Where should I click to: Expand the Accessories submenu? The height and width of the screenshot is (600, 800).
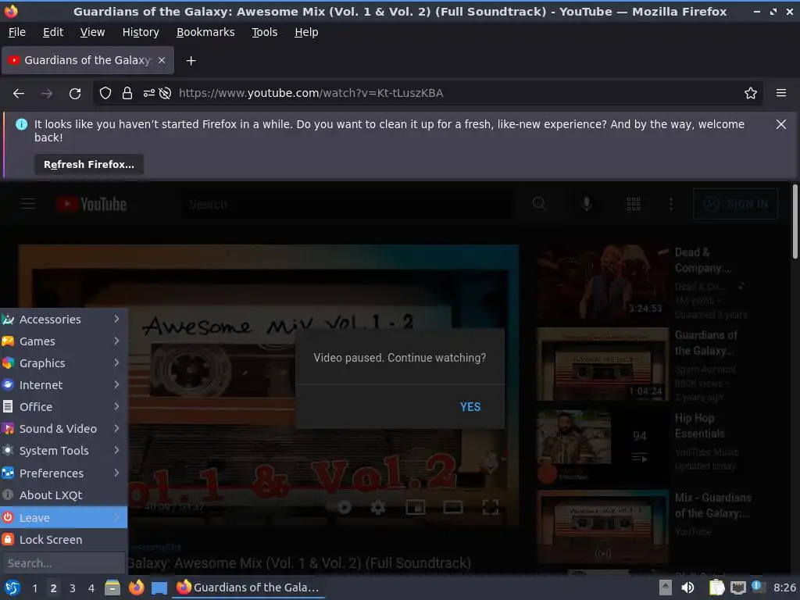[64, 320]
